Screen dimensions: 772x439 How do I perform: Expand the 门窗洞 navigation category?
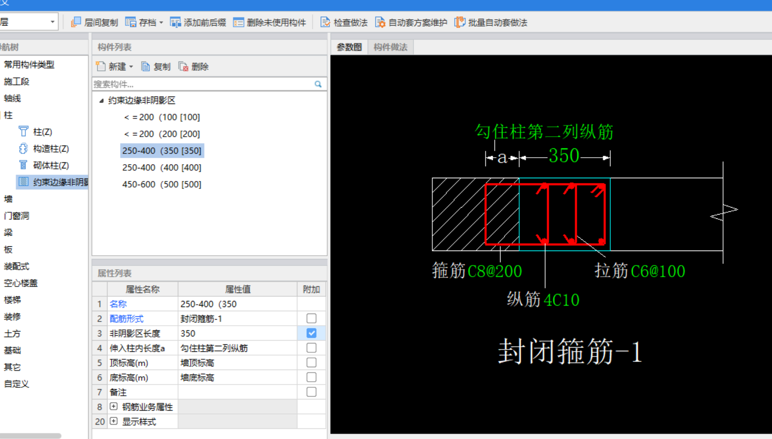click(x=17, y=216)
